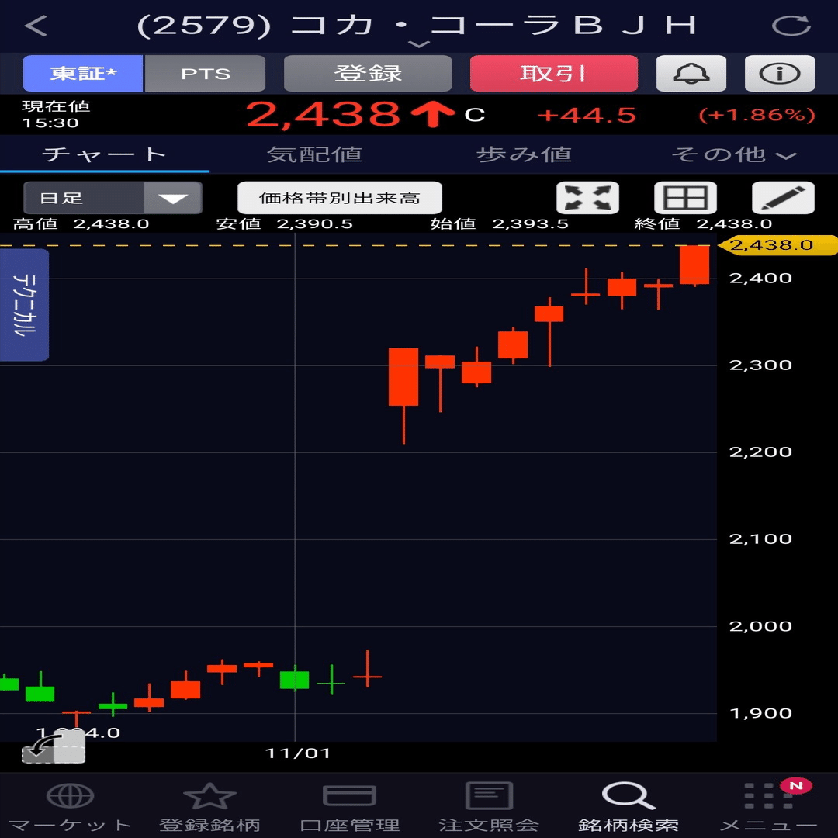This screenshot has height=838, width=838.
Task: Tap the 2,000 price axis label
Action: pyautogui.click(x=760, y=626)
